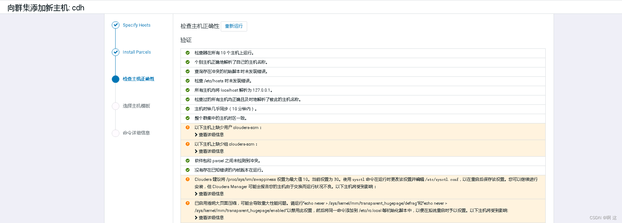622x223 pixels.
Task: Click text 软件包和 parcel 之间未检测到冲突
Action: point(228,161)
